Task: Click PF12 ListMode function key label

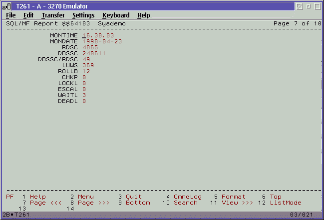Action: point(286,203)
